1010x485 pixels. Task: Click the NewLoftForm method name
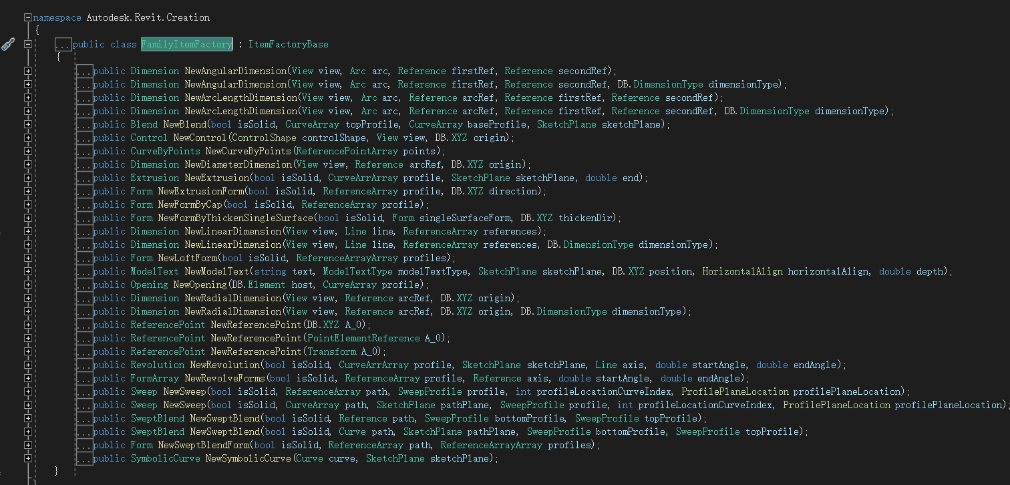[188, 258]
